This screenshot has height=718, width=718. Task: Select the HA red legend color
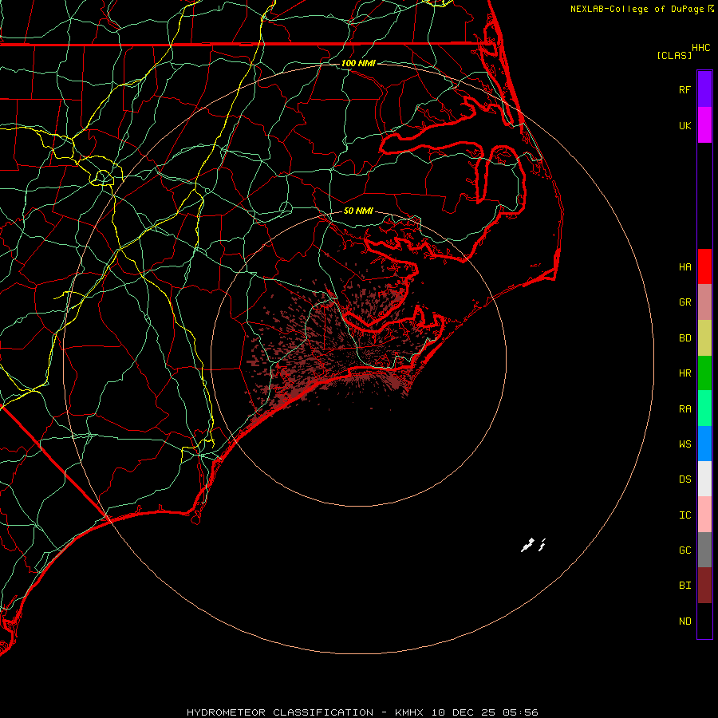point(704,266)
